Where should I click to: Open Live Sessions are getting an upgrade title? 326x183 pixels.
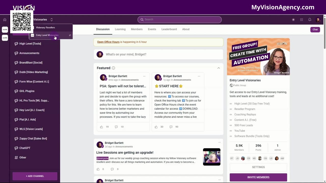tap(125, 152)
